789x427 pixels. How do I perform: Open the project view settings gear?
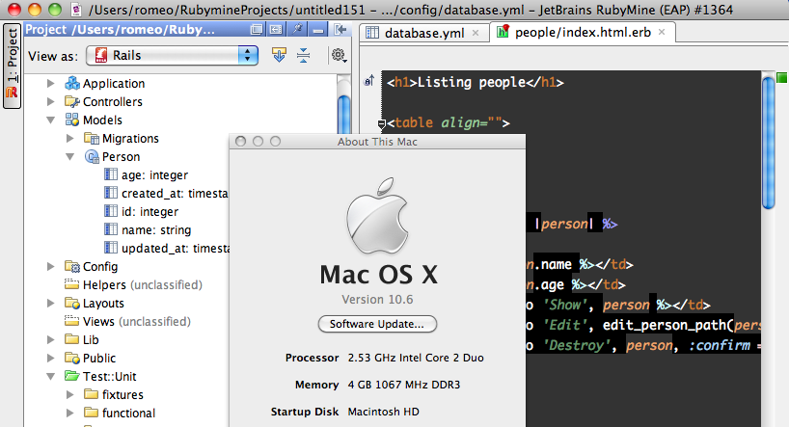tap(339, 55)
